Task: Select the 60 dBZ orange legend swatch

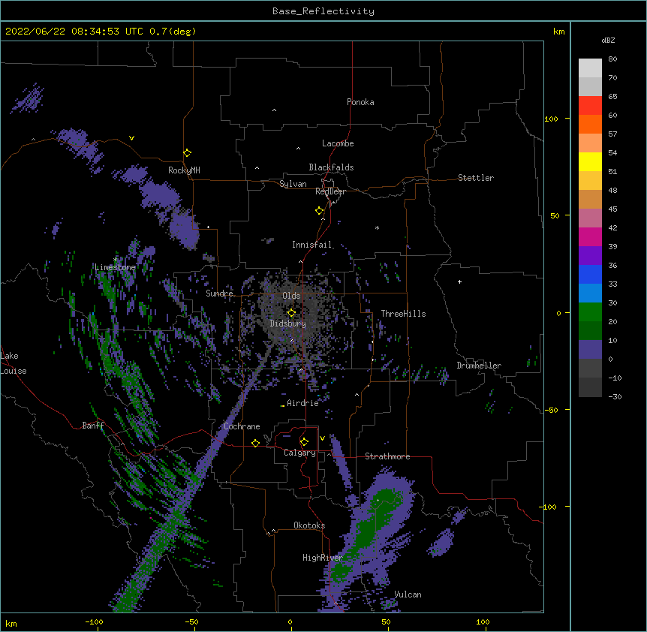Action: (x=590, y=124)
